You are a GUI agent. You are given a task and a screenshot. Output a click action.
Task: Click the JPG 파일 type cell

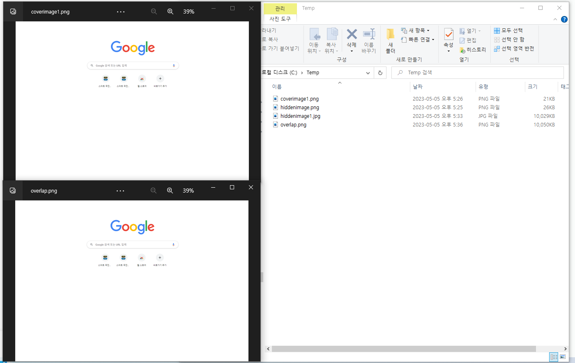488,116
